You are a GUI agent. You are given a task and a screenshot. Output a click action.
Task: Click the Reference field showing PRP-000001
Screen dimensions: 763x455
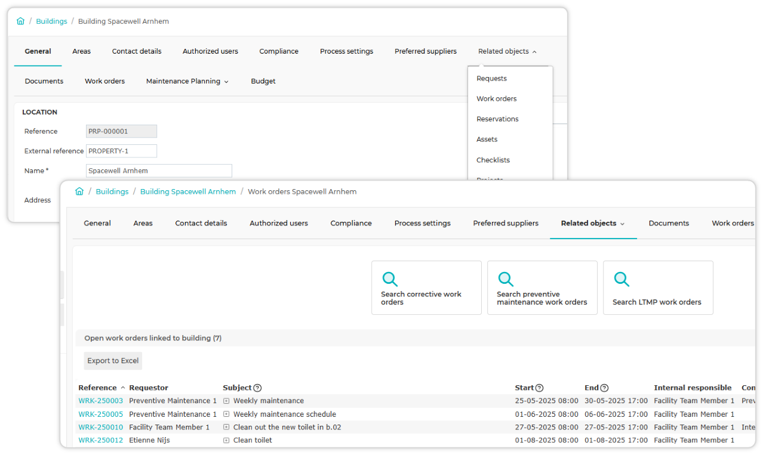(x=121, y=131)
